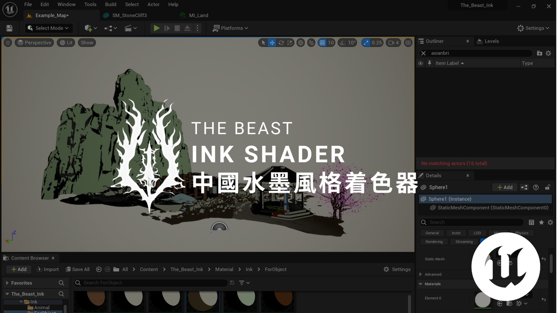Filter Details by General category

(432, 233)
